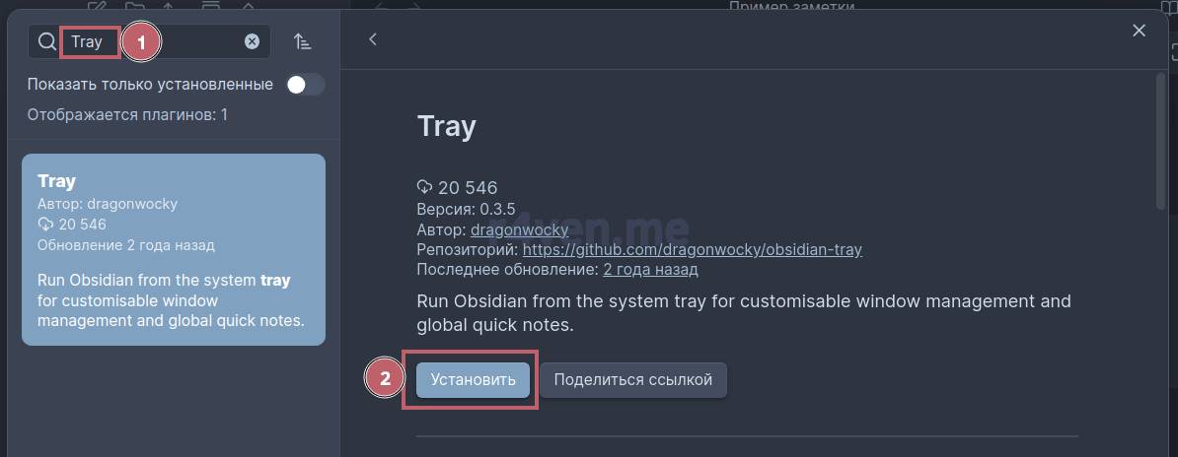Close the community plugins dialog
This screenshot has width=1178, height=457.
coord(1139,32)
